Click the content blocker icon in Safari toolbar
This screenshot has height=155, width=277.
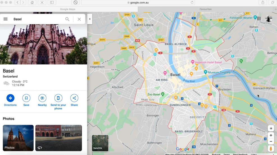(x=76, y=3)
